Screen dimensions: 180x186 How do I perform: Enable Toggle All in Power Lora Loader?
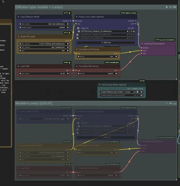[78, 28]
